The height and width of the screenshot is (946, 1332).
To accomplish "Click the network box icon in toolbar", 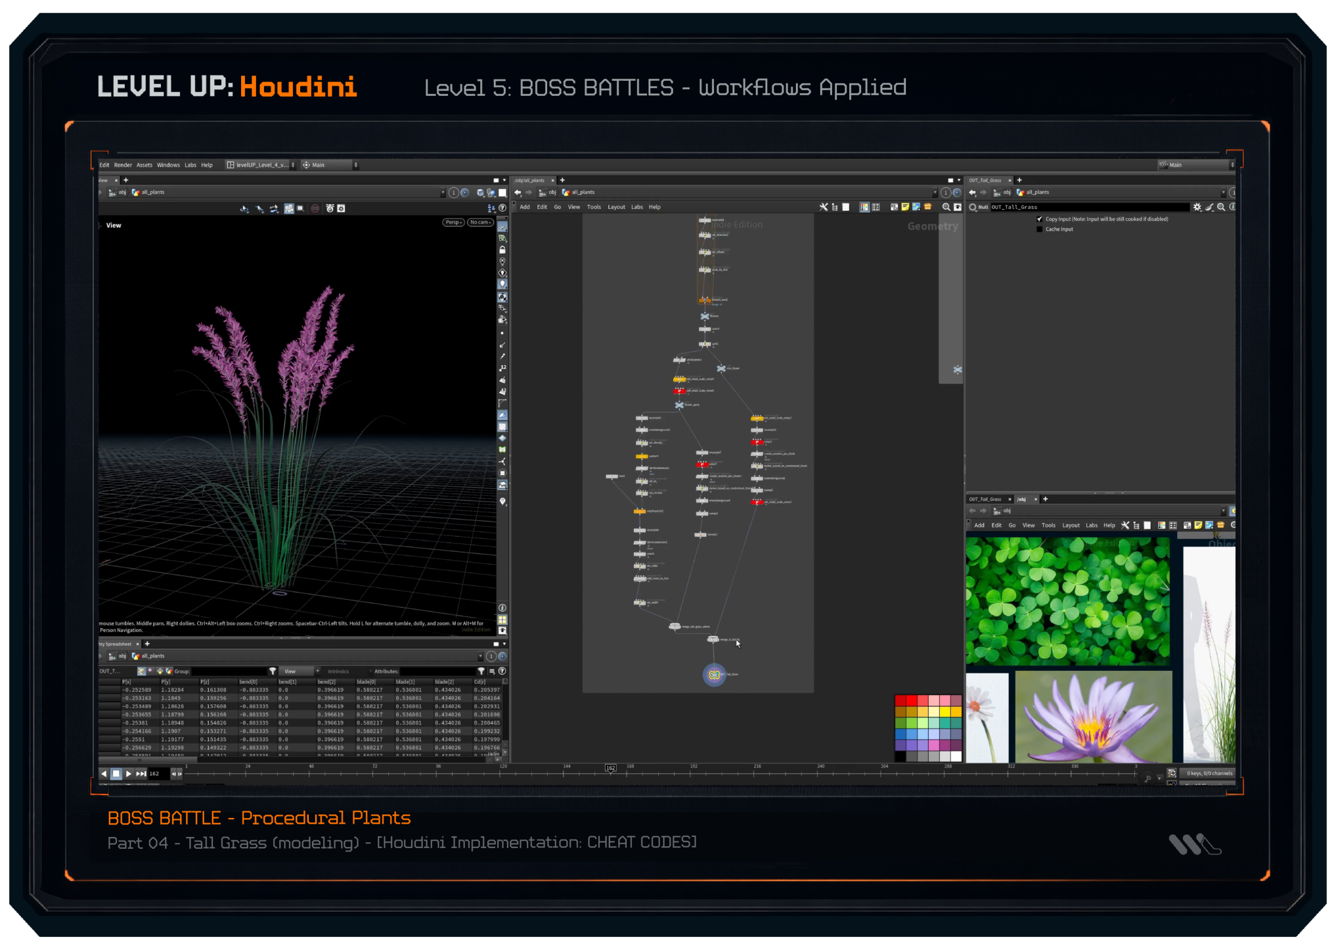I will (894, 207).
